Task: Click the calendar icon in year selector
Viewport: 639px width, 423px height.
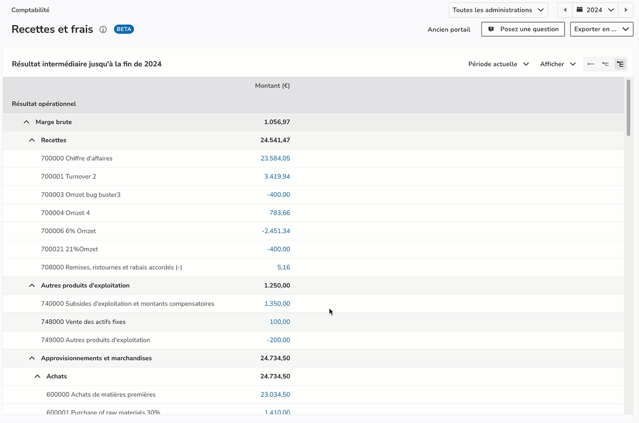Action: (x=579, y=10)
